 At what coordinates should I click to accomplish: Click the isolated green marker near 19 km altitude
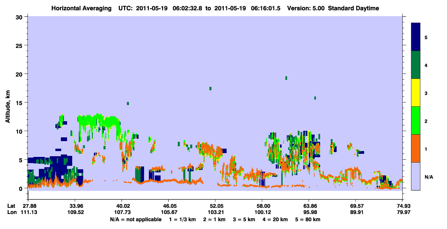(286, 78)
